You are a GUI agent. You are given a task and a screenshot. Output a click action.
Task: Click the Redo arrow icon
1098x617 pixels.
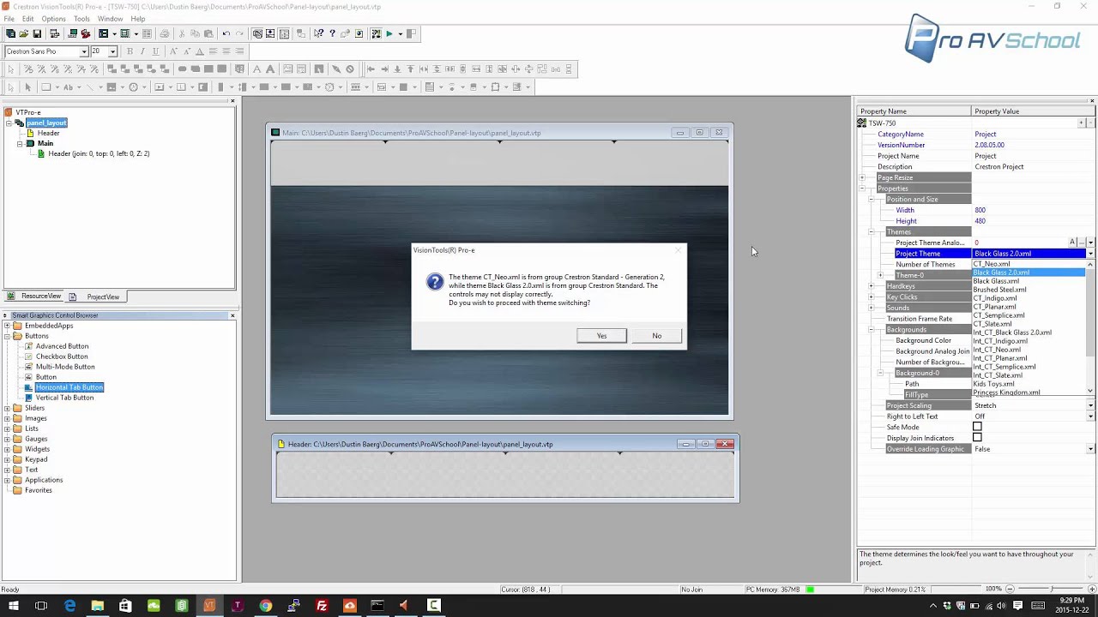[x=239, y=33]
